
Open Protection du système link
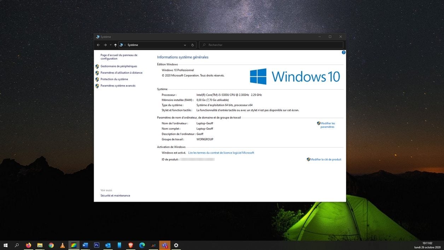click(x=114, y=79)
